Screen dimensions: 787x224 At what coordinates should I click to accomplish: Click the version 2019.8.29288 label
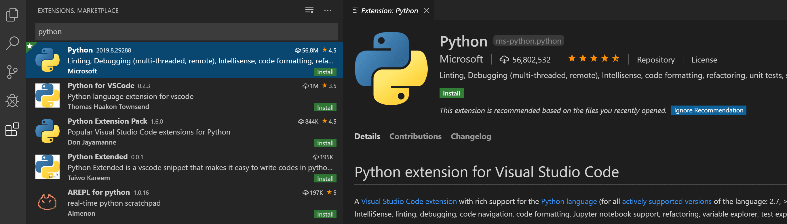[113, 50]
